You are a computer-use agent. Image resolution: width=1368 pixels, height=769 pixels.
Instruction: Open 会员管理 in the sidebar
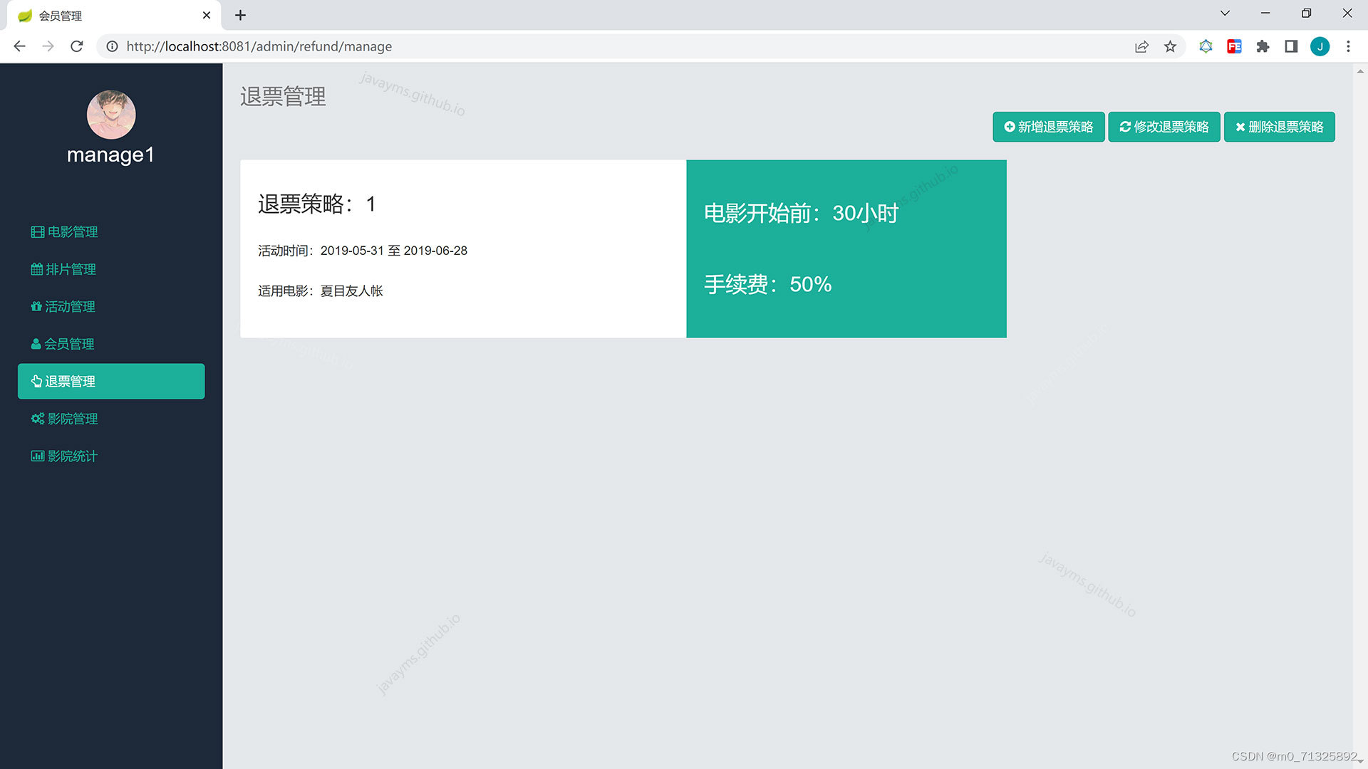(63, 344)
